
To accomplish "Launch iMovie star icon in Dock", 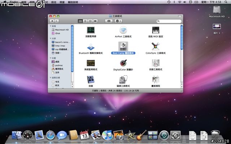I will point(130,135).
